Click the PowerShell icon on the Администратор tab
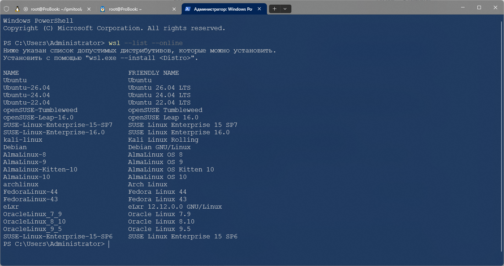 click(x=187, y=9)
